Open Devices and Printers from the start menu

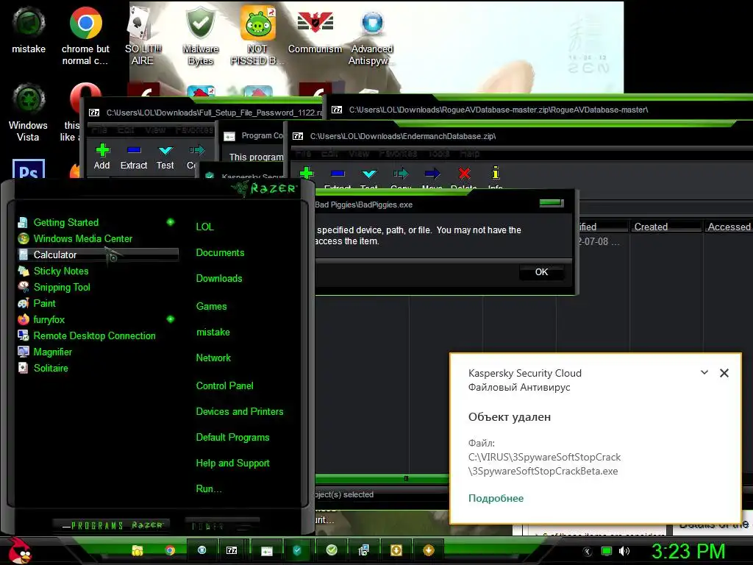coord(240,412)
